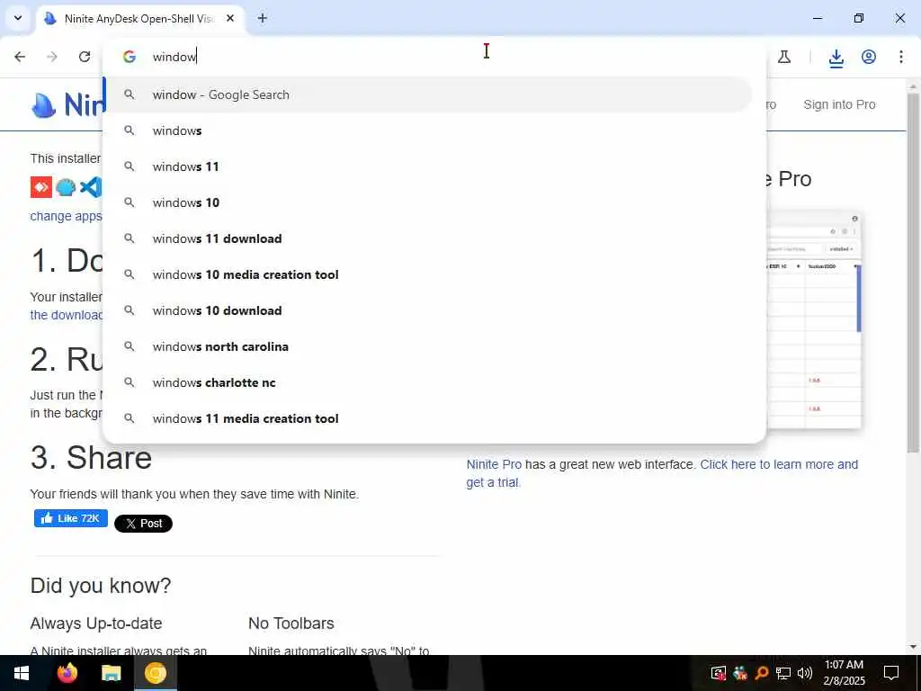
Task: Select 'windows 11 download' suggestion
Action: click(428, 238)
